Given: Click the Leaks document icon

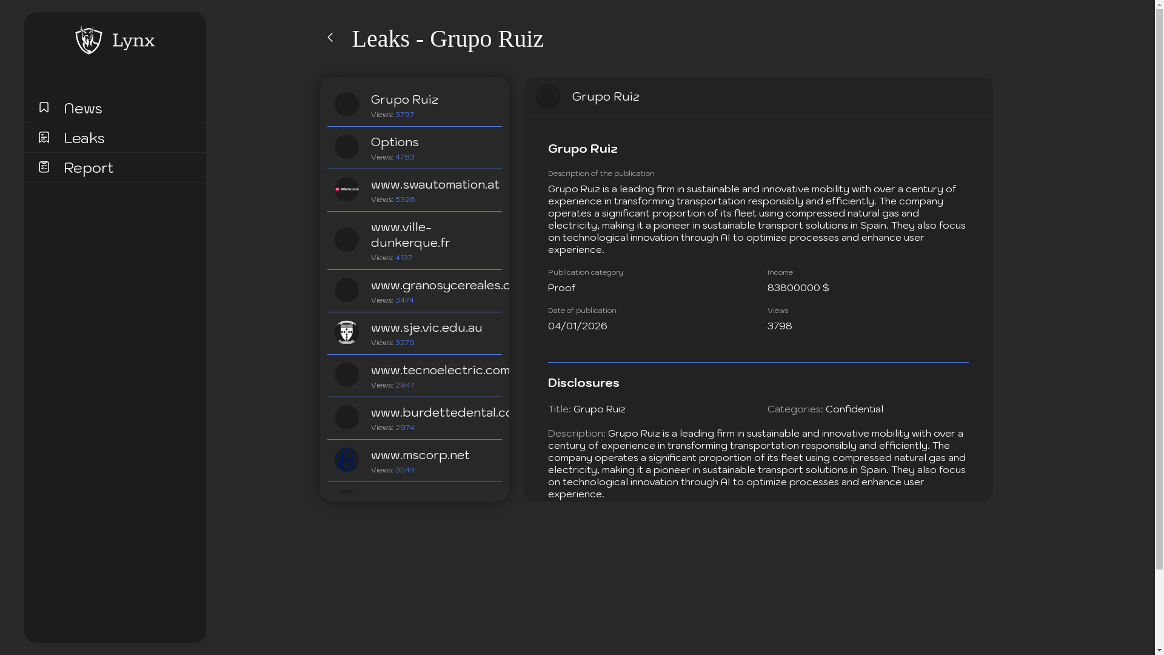Looking at the screenshot, I should pos(44,137).
